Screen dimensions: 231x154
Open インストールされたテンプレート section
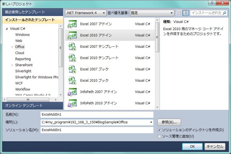(x=33, y=20)
